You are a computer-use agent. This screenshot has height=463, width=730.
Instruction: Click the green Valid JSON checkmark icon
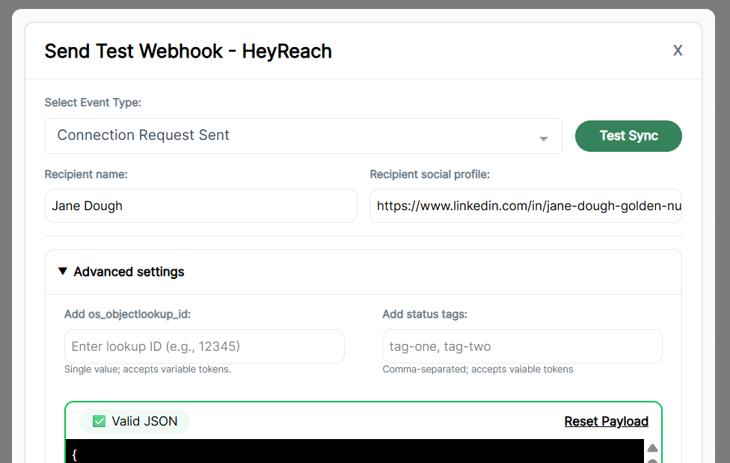[x=98, y=421]
